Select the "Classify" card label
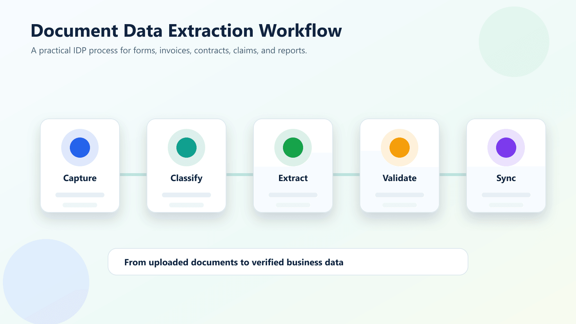This screenshot has width=576, height=324. [186, 178]
